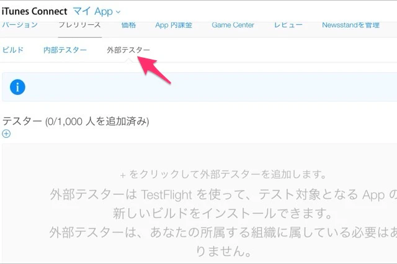The height and width of the screenshot is (264, 397).
Task: Open the App 内課金 tab
Action: 174,25
